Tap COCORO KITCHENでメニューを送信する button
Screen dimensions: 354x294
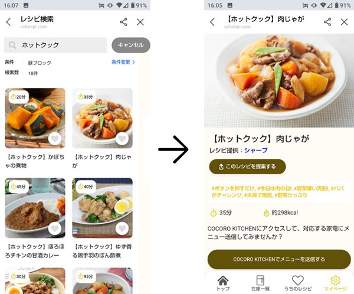pyautogui.click(x=279, y=259)
